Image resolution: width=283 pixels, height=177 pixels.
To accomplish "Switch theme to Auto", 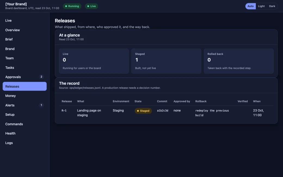I will click(251, 6).
